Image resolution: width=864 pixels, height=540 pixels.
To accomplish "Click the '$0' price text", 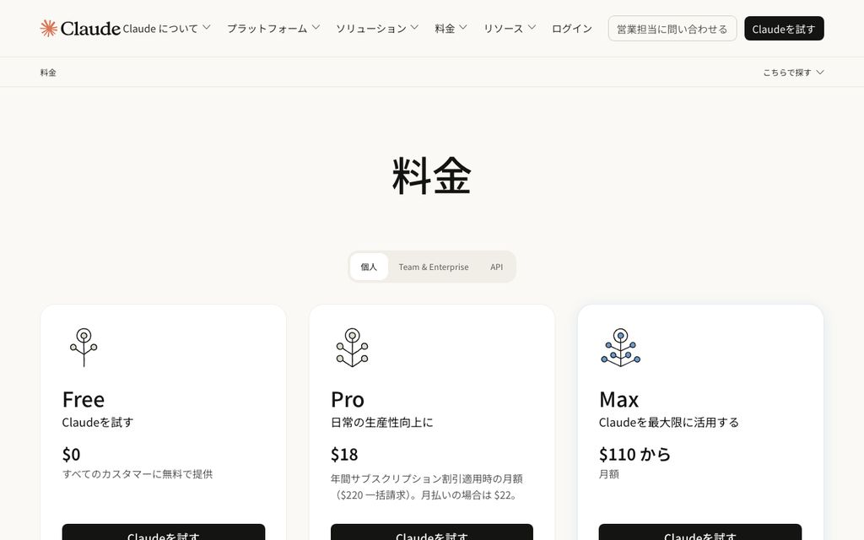I will (71, 454).
